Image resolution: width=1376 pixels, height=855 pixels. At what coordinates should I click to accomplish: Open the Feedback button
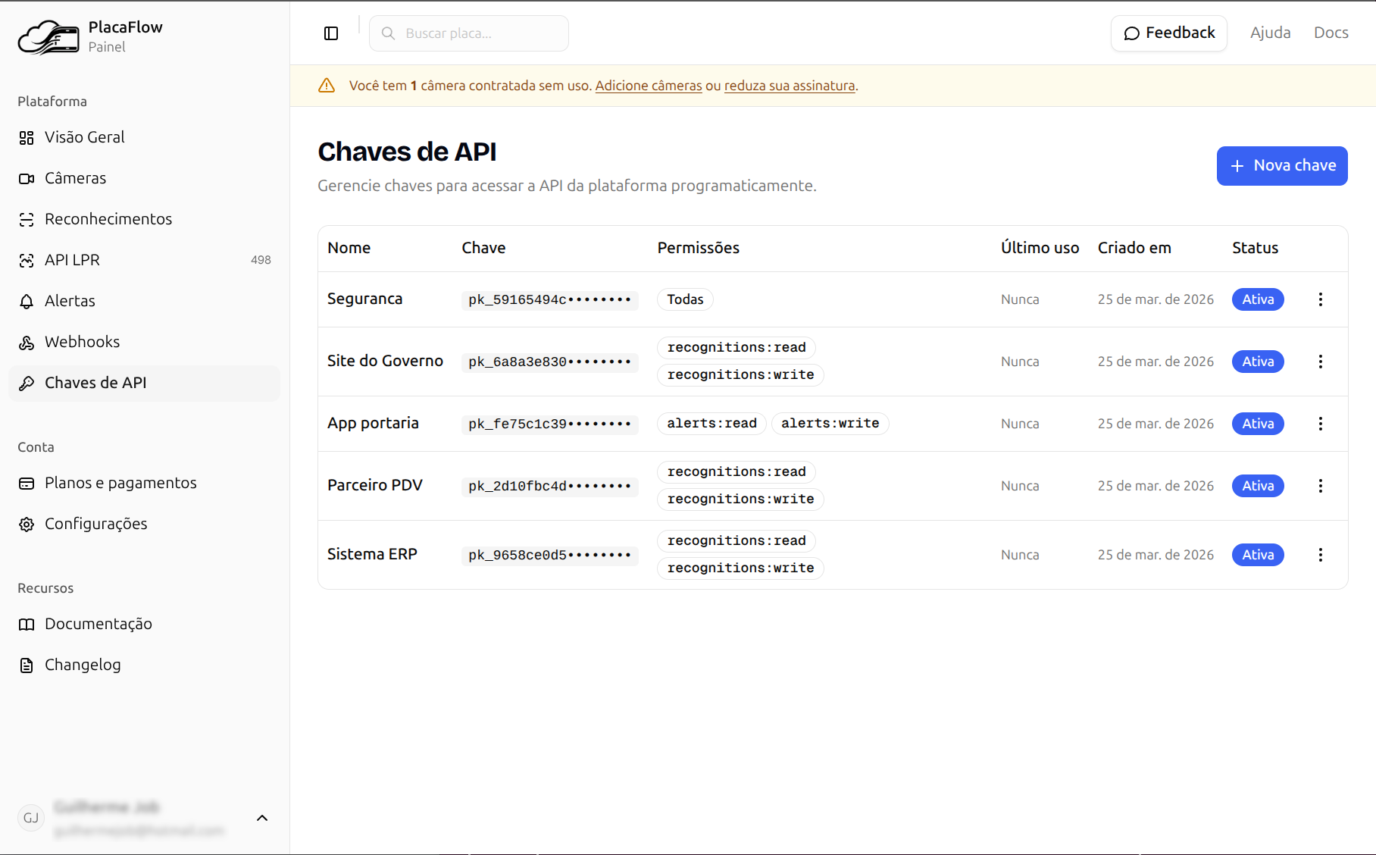pos(1168,33)
